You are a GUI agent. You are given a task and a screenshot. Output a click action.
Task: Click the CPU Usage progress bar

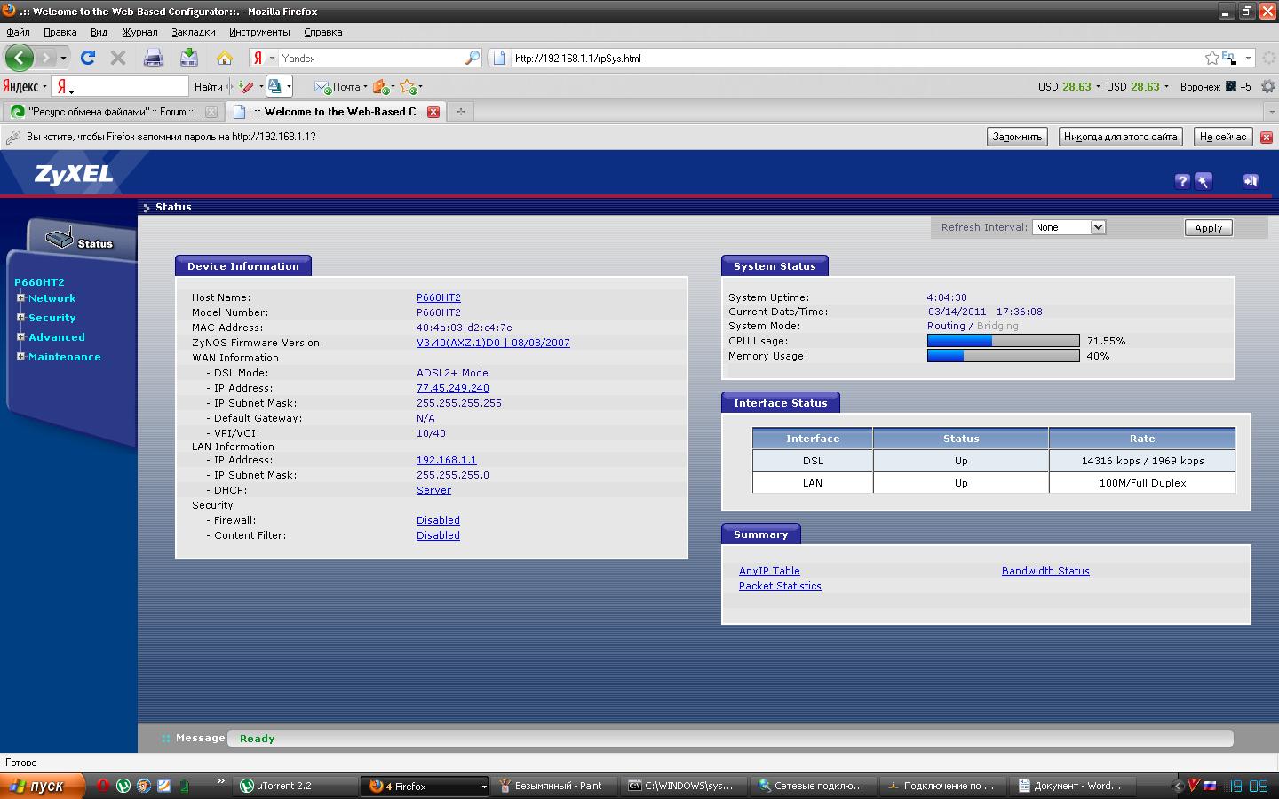(1003, 341)
